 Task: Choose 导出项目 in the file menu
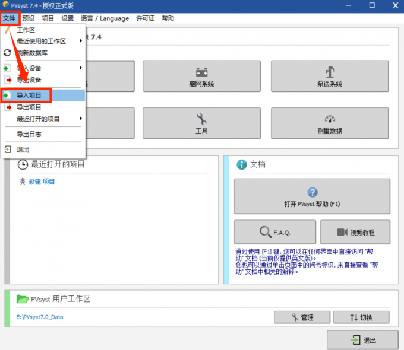[x=29, y=107]
